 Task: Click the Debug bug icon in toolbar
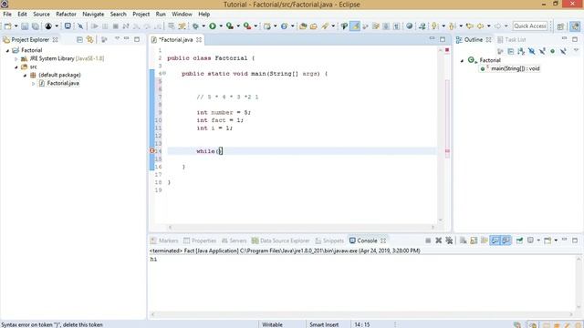[195, 26]
